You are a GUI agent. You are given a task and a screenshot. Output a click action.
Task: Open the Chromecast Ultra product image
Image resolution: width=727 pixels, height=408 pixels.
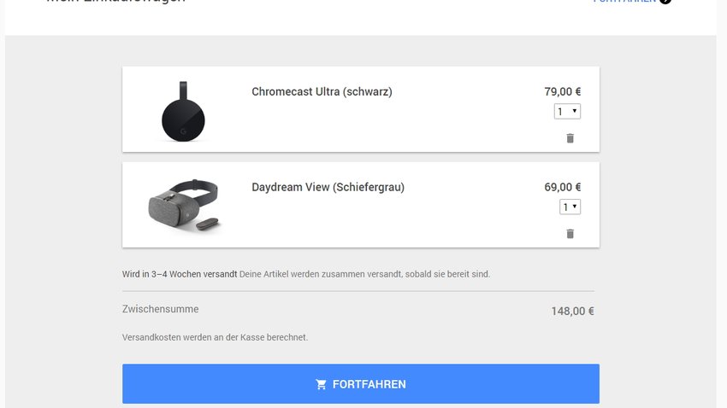183,111
